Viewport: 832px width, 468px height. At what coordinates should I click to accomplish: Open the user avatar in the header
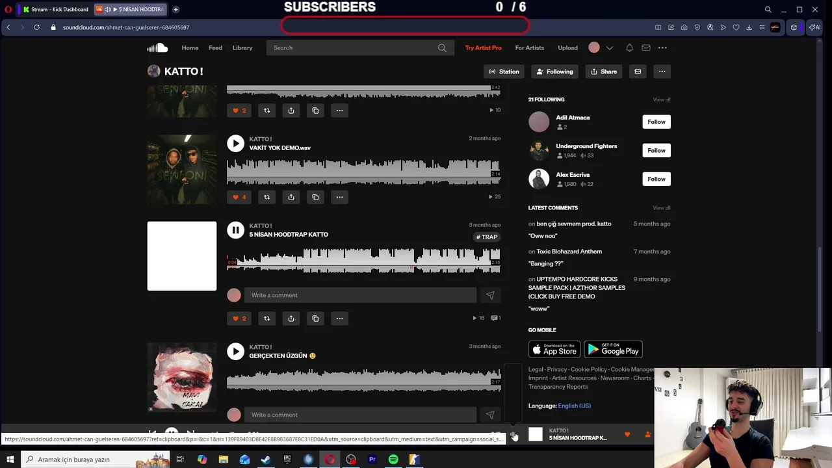coord(594,47)
